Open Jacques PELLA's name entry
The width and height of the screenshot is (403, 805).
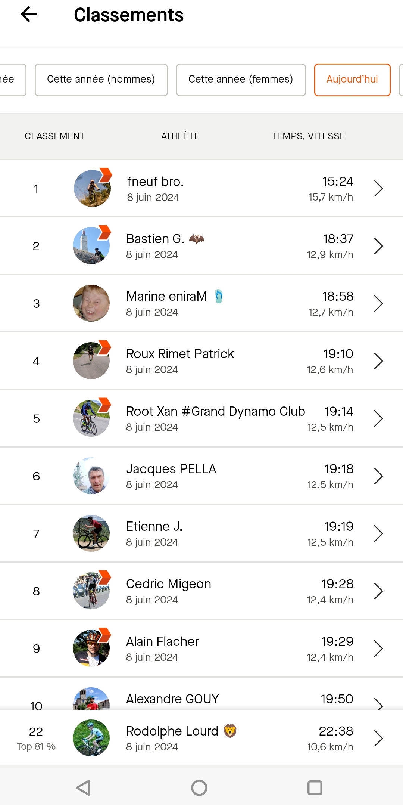click(x=171, y=469)
